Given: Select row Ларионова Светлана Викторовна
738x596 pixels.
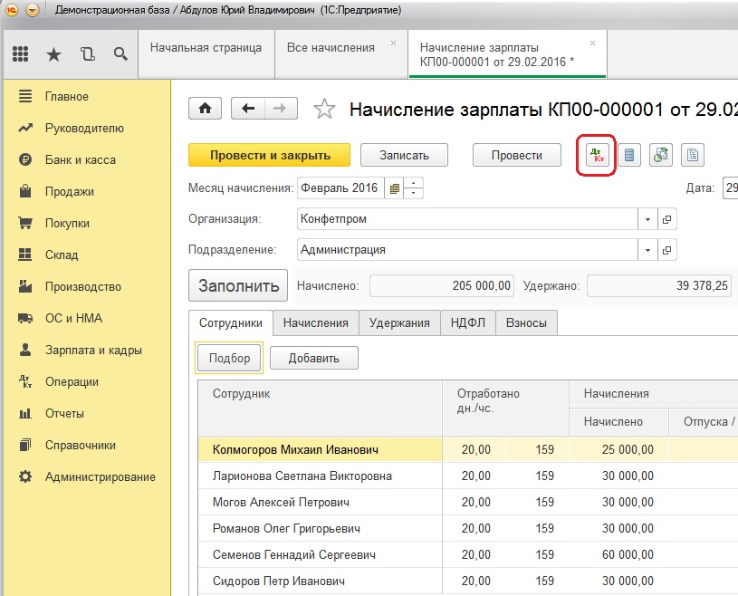Looking at the screenshot, I should point(468,476).
